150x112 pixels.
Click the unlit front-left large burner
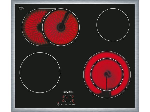40,72
